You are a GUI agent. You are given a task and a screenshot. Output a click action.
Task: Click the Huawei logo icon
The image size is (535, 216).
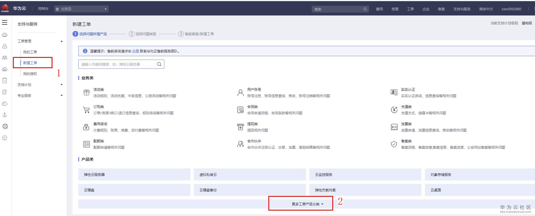point(5,8)
